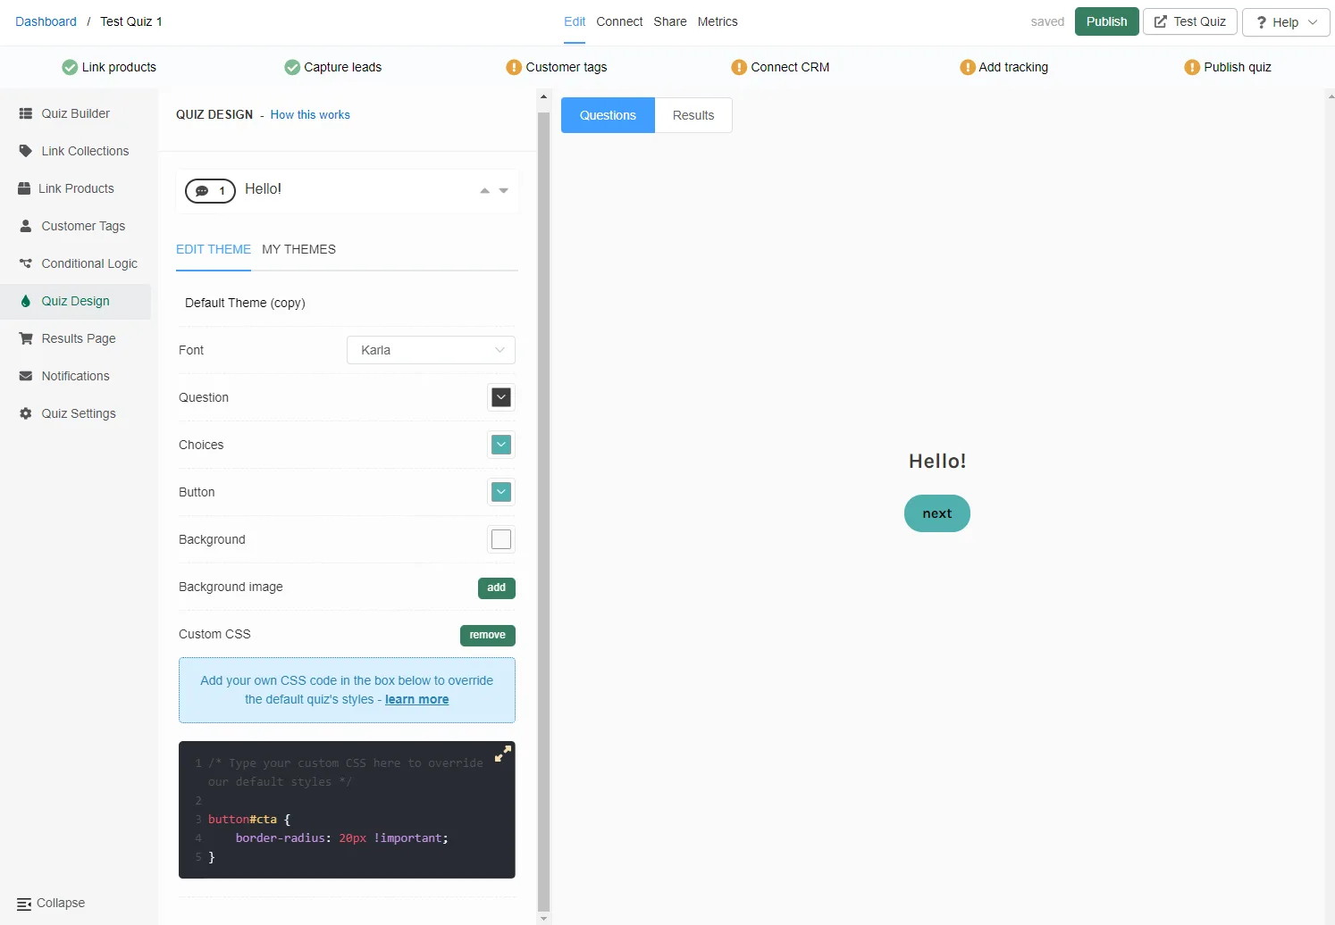The image size is (1335, 925).
Task: Click the Add tracking warning icon
Action: [x=967, y=67]
